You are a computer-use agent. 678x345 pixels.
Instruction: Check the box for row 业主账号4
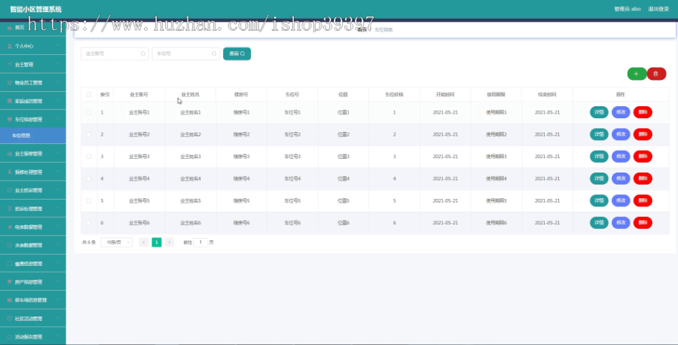pos(89,179)
